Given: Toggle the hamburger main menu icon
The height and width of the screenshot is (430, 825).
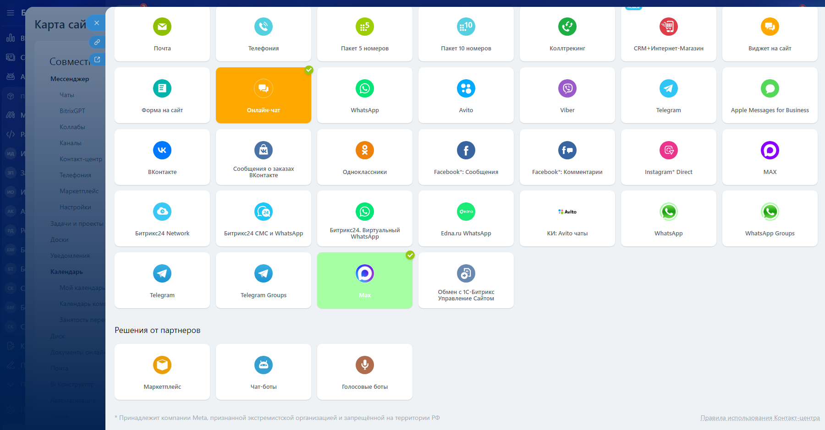Looking at the screenshot, I should (x=11, y=13).
